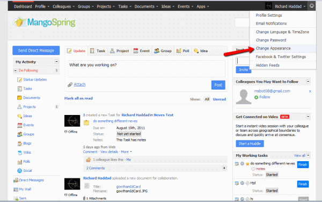
Task: Switch to the Poll post tab
Action: 183,50
